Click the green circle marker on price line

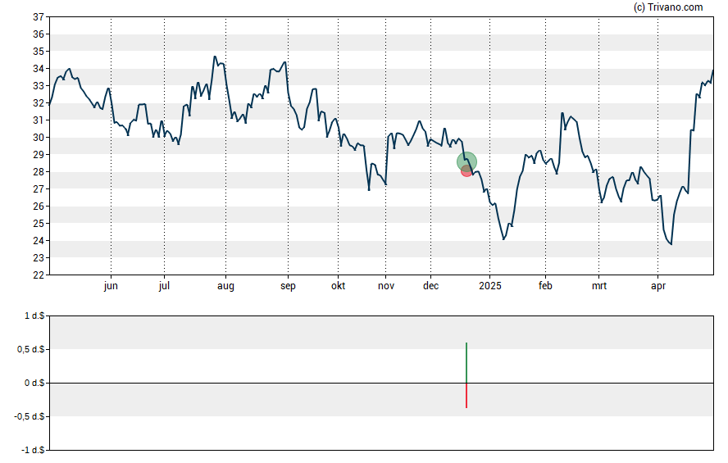tap(466, 162)
